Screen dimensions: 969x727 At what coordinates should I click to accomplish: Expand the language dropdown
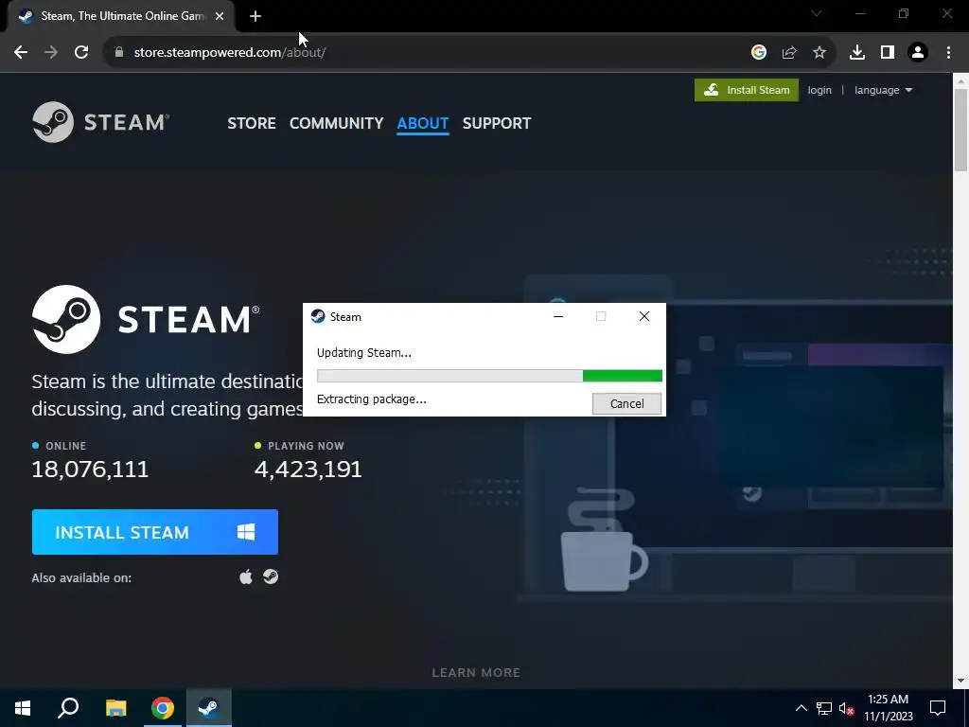tap(883, 90)
